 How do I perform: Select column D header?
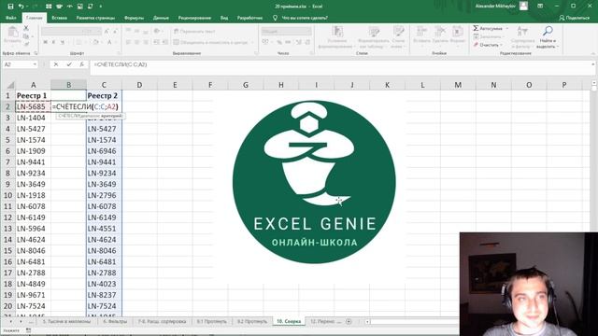click(x=139, y=85)
